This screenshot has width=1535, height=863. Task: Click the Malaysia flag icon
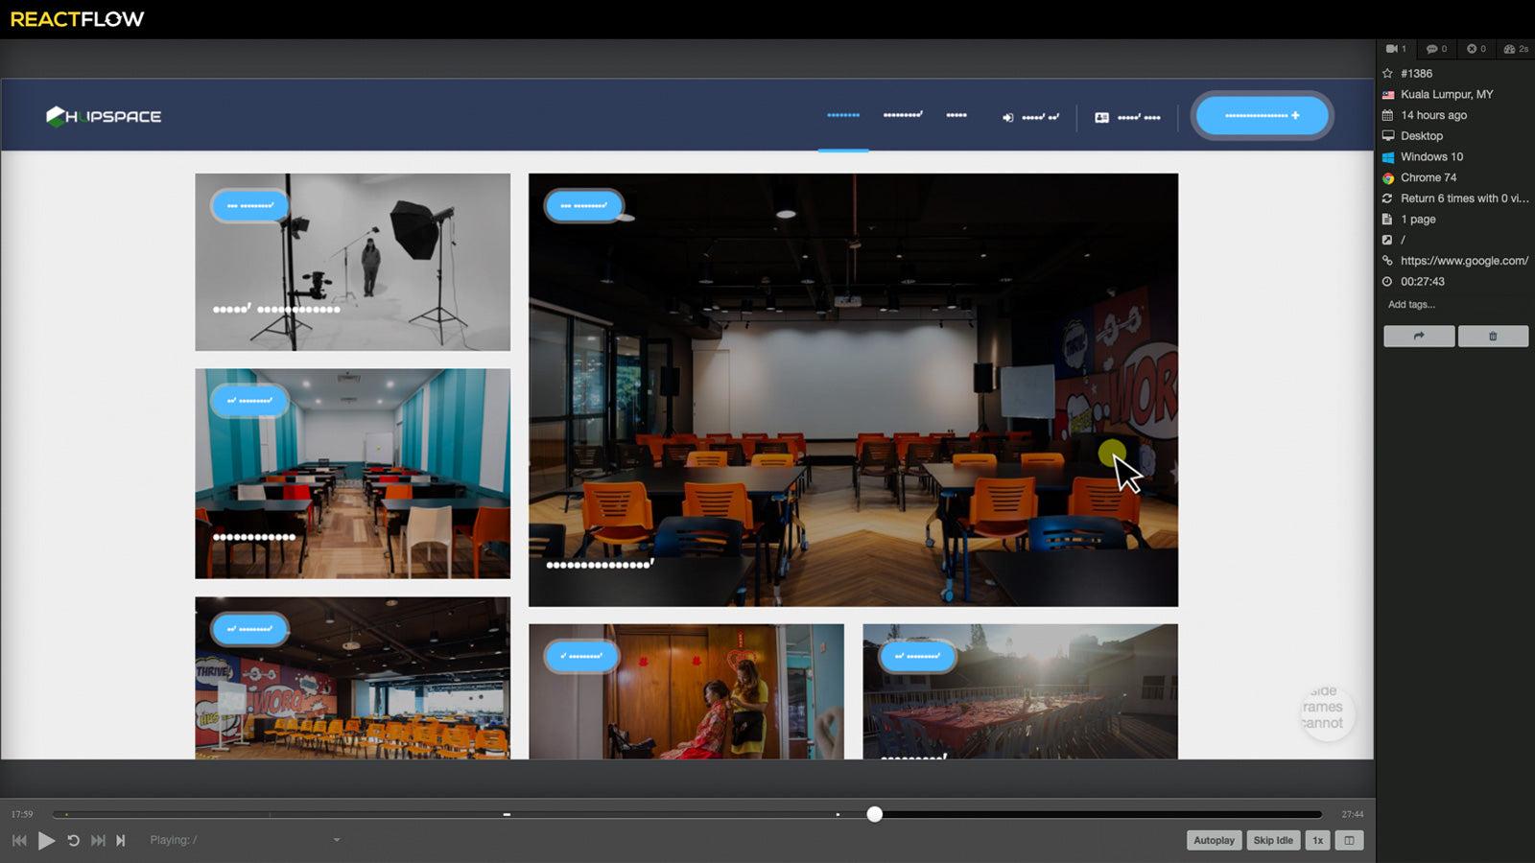pyautogui.click(x=1388, y=94)
